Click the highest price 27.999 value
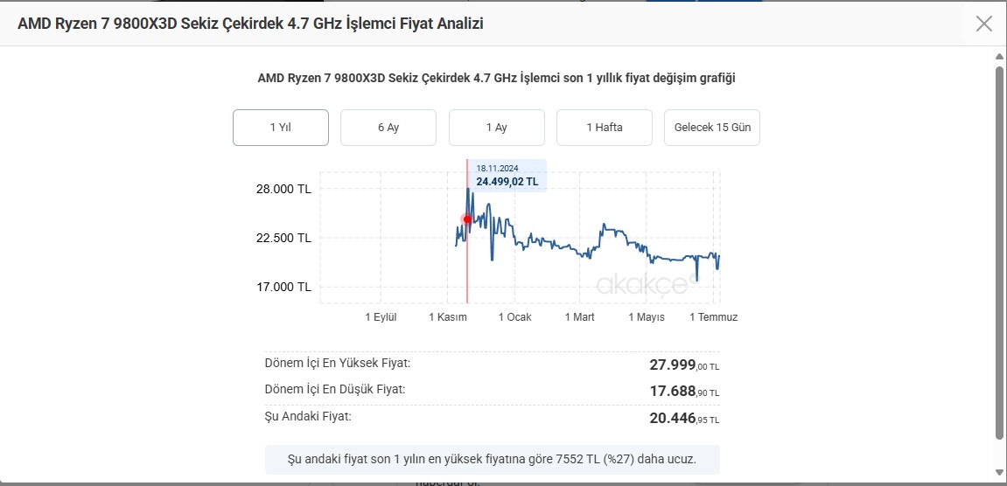 pyautogui.click(x=685, y=365)
